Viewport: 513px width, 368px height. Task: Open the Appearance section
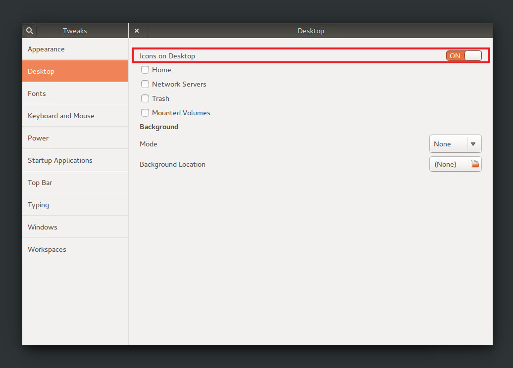point(75,49)
